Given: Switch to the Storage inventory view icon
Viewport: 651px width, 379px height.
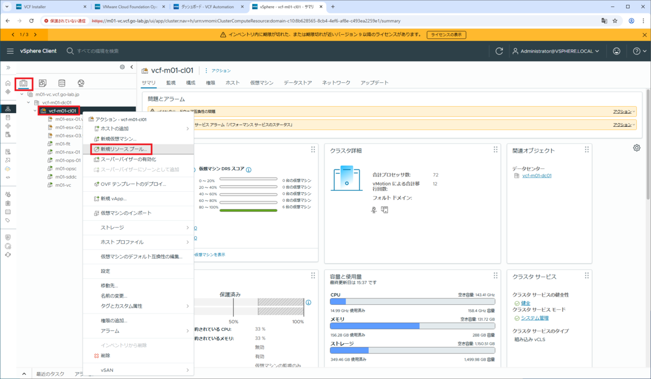Looking at the screenshot, I should [x=62, y=83].
